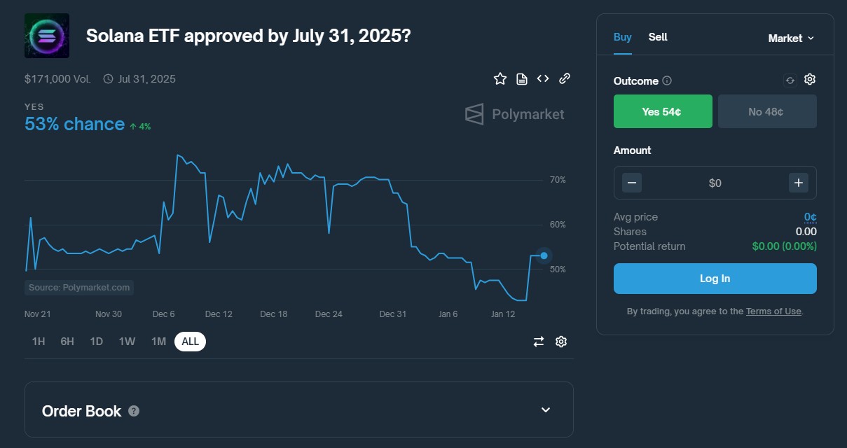This screenshot has height=448, width=847.
Task: Switch chart range to ALL
Action: pyautogui.click(x=190, y=342)
